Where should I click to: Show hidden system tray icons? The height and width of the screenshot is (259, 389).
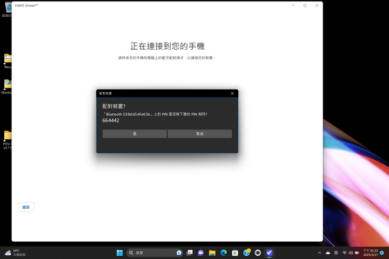[x=319, y=253]
